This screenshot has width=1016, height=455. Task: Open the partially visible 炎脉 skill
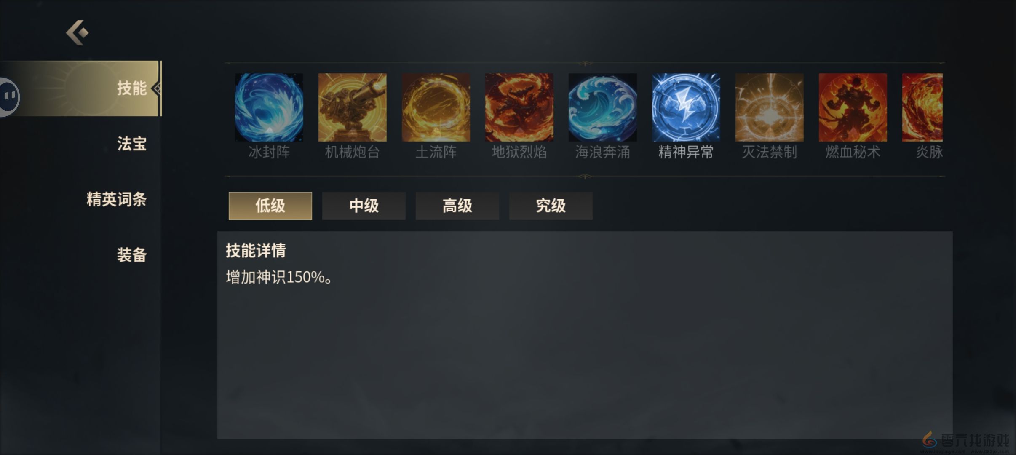point(922,107)
